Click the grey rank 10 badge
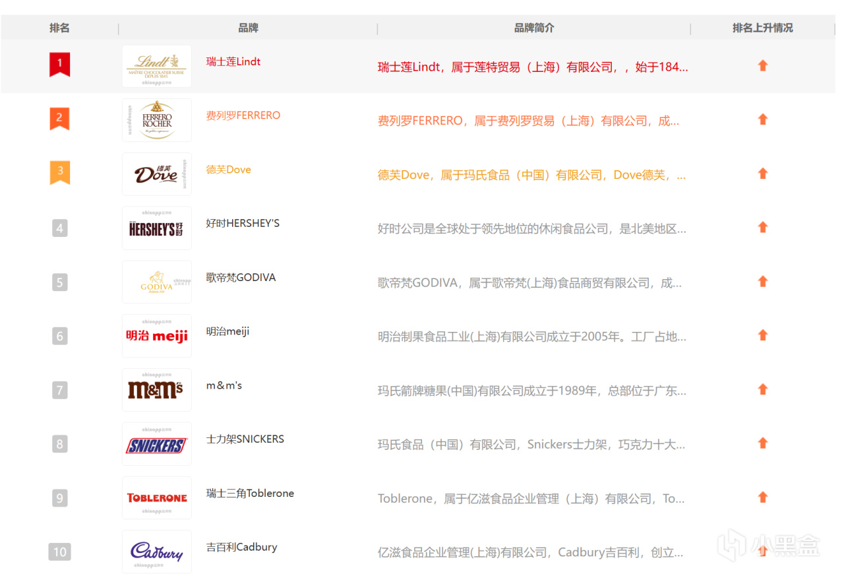The width and height of the screenshot is (844, 576). [60, 552]
